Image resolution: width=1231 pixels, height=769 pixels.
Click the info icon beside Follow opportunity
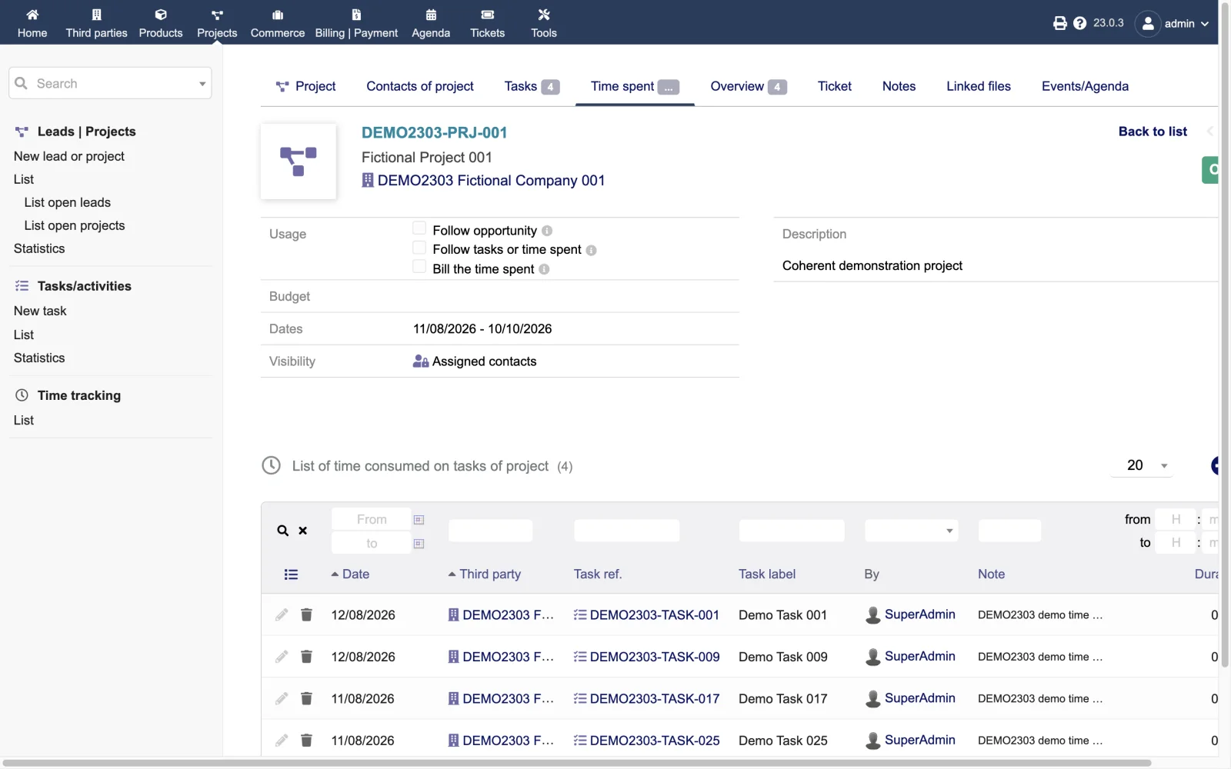[547, 231]
